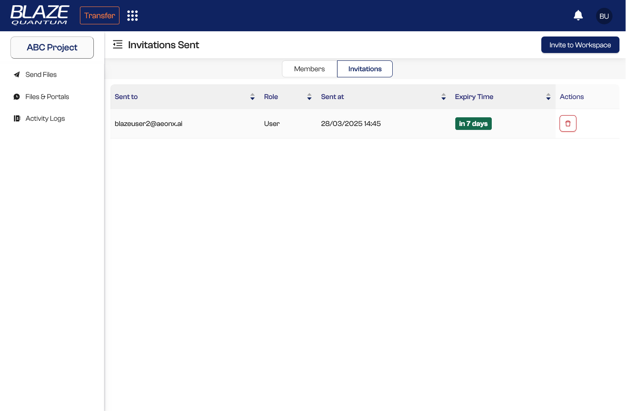
Task: Click the Files & Portals sidebar icon
Action: point(17,96)
